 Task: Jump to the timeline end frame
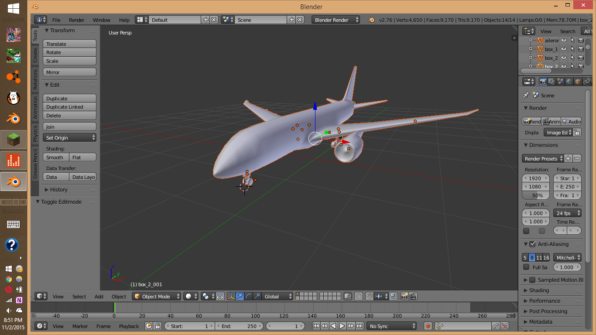click(360, 326)
